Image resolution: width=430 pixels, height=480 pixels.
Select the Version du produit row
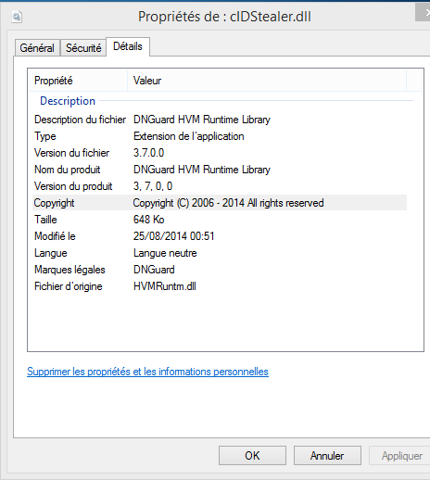(220, 186)
